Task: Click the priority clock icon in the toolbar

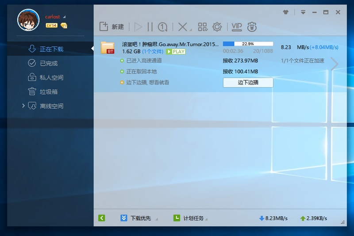Action: click(162, 27)
